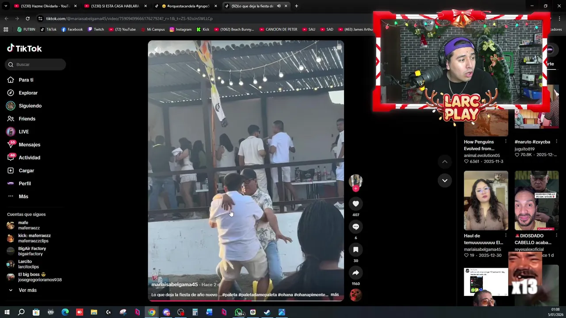Click the #paleta hashtag in caption
The height and width of the screenshot is (318, 566).
(229, 295)
